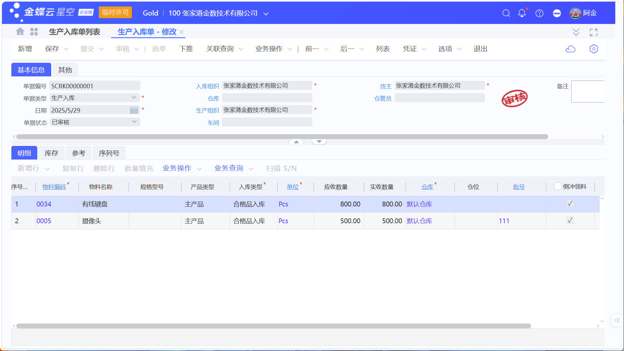Expand the header panel with the down arrow
Viewport: 624px width, 351px height.
(319, 142)
